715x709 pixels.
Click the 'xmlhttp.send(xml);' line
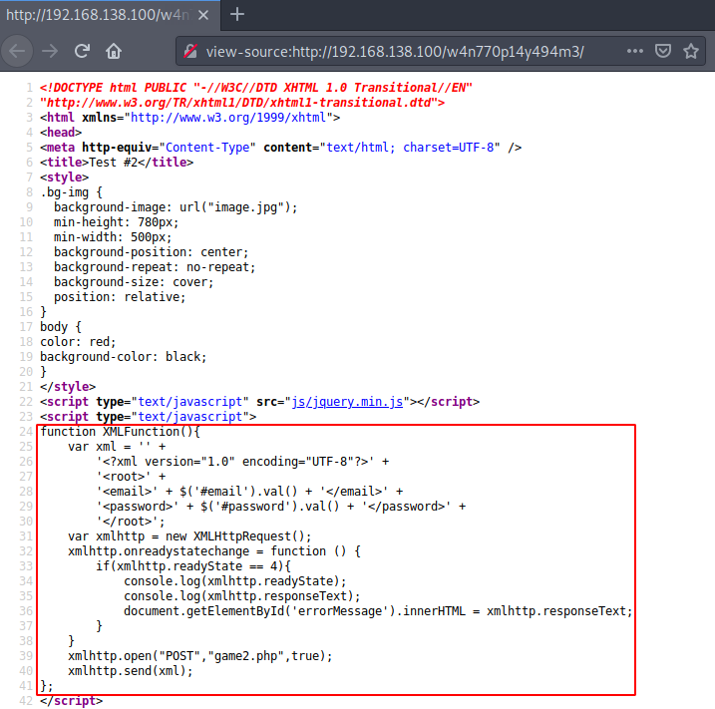point(131,671)
